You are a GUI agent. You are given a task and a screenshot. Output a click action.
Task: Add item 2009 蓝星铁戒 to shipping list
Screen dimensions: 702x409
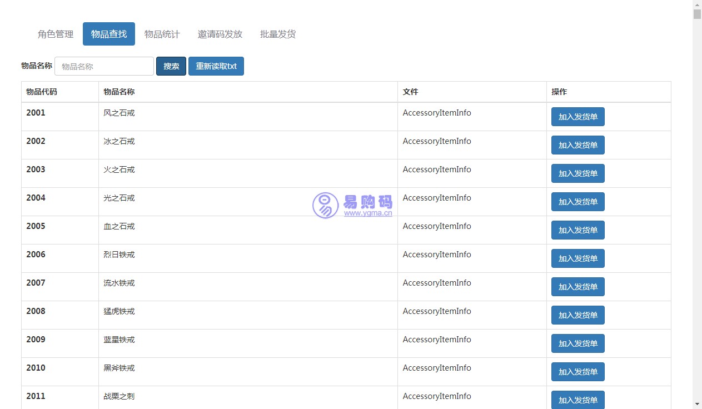[x=577, y=343]
